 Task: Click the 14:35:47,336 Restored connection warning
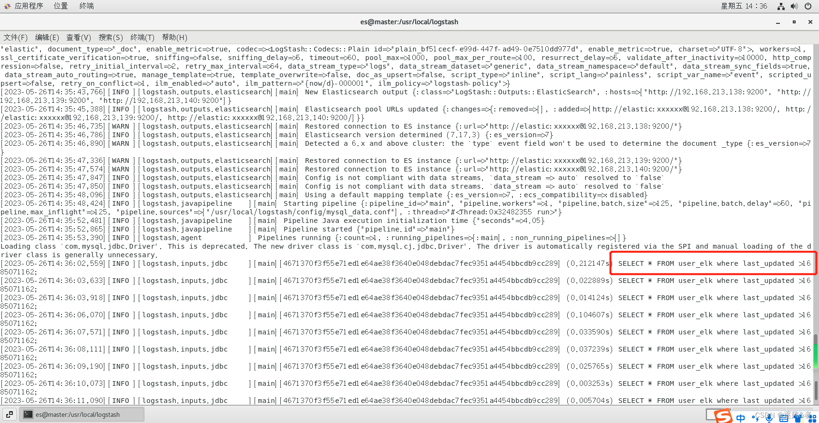[341, 161]
